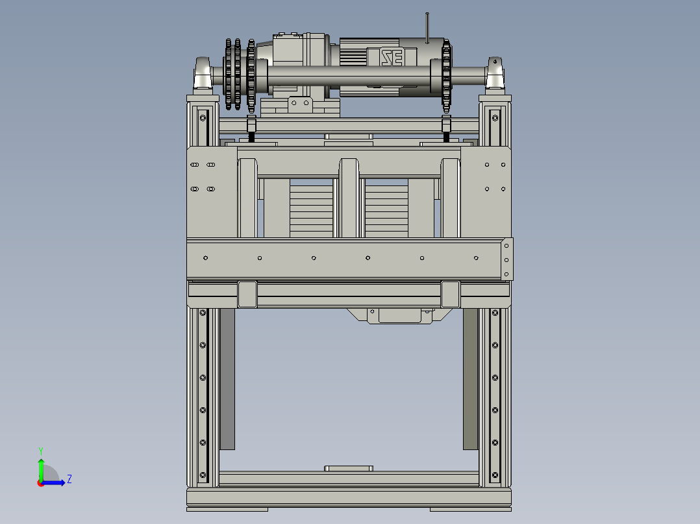Select the left side plate with slotted holes
Viewport: 700px width, 524px height.
pyautogui.click(x=212, y=192)
